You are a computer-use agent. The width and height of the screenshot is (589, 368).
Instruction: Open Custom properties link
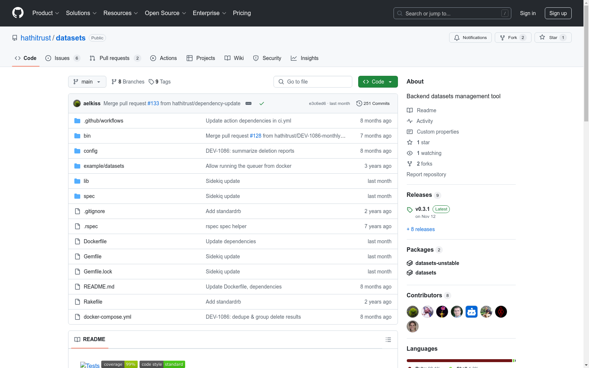433,132
